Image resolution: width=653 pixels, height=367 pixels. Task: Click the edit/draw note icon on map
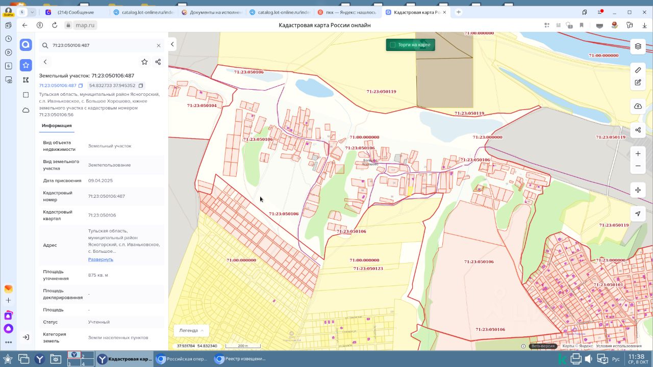(638, 83)
